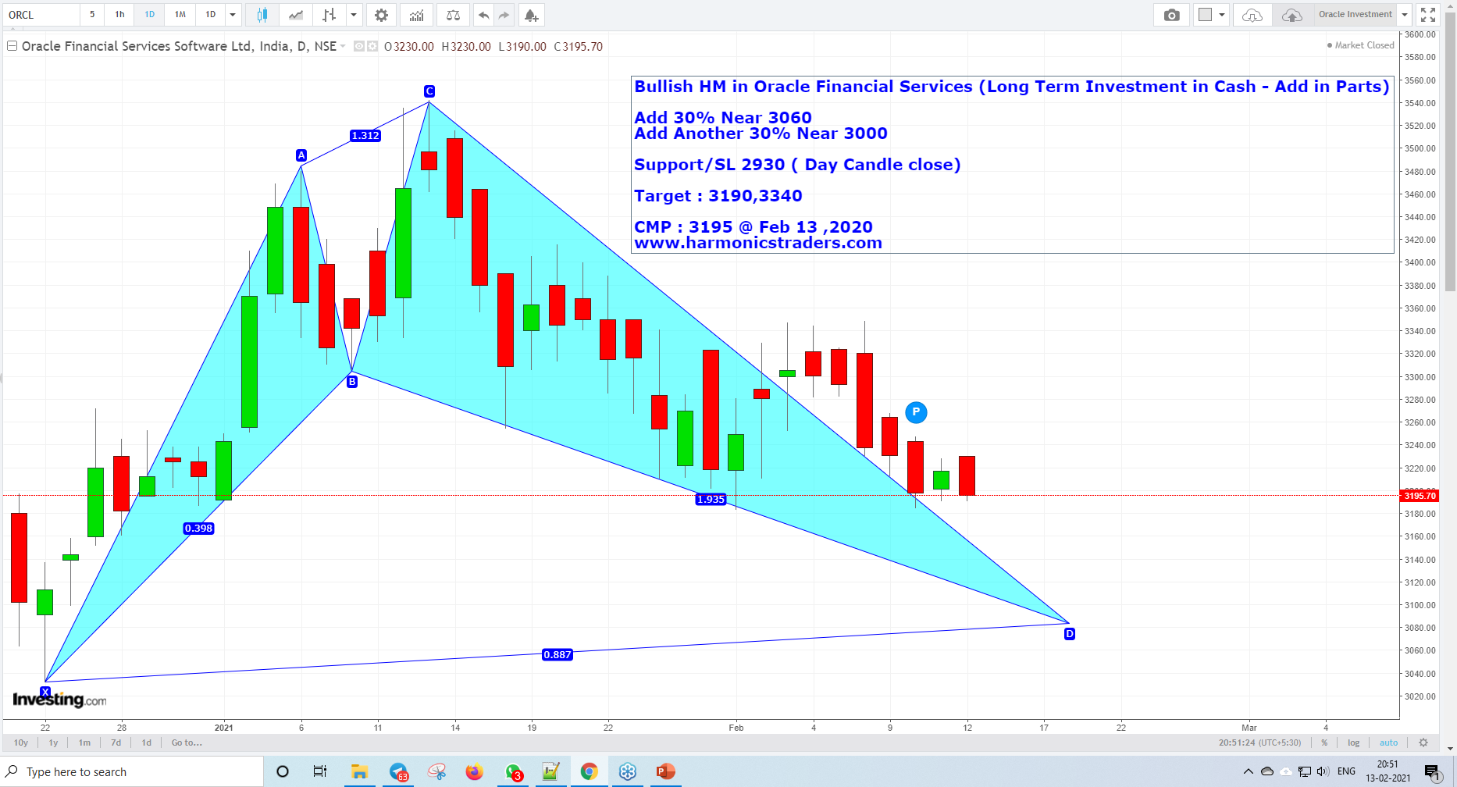Select the 1M interval
Screen dimensions: 1457x787
pyautogui.click(x=180, y=15)
